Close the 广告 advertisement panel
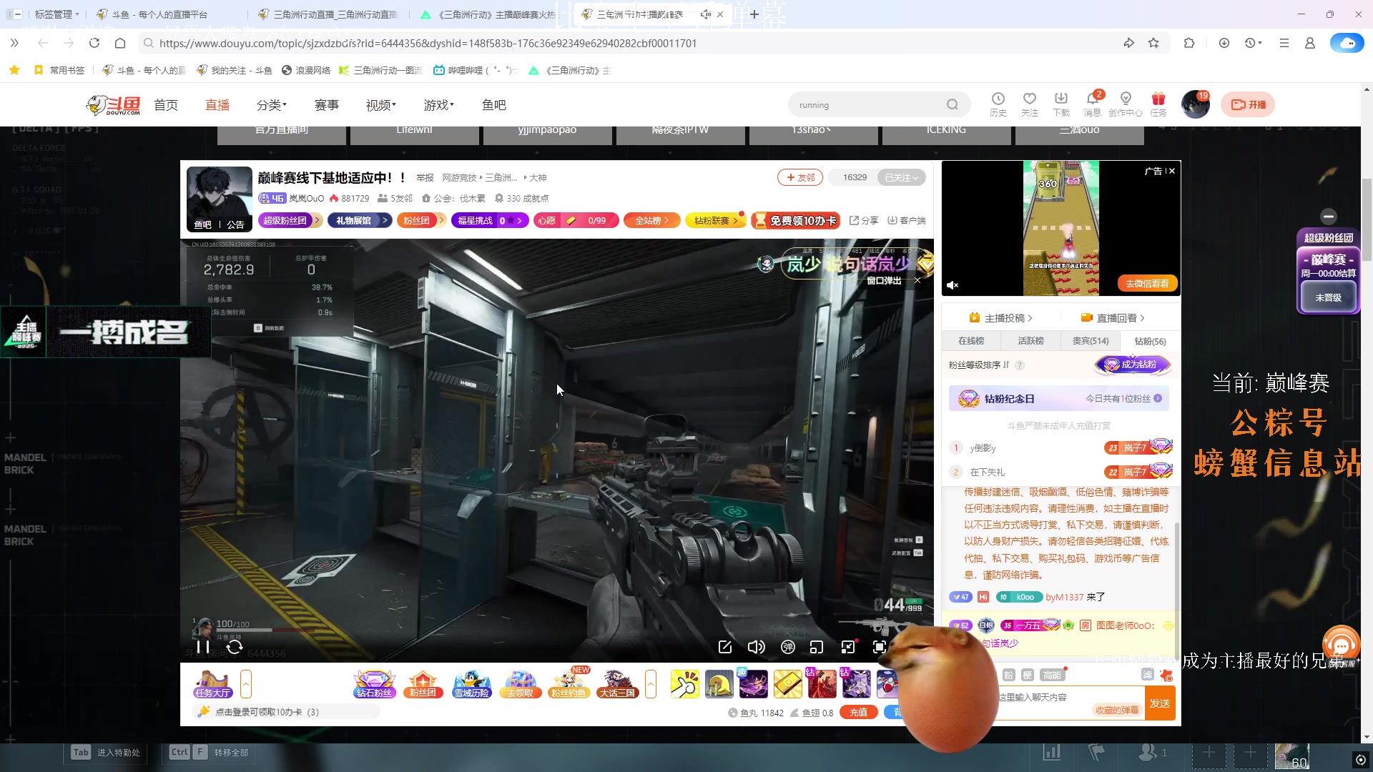1373x772 pixels. [x=1172, y=171]
